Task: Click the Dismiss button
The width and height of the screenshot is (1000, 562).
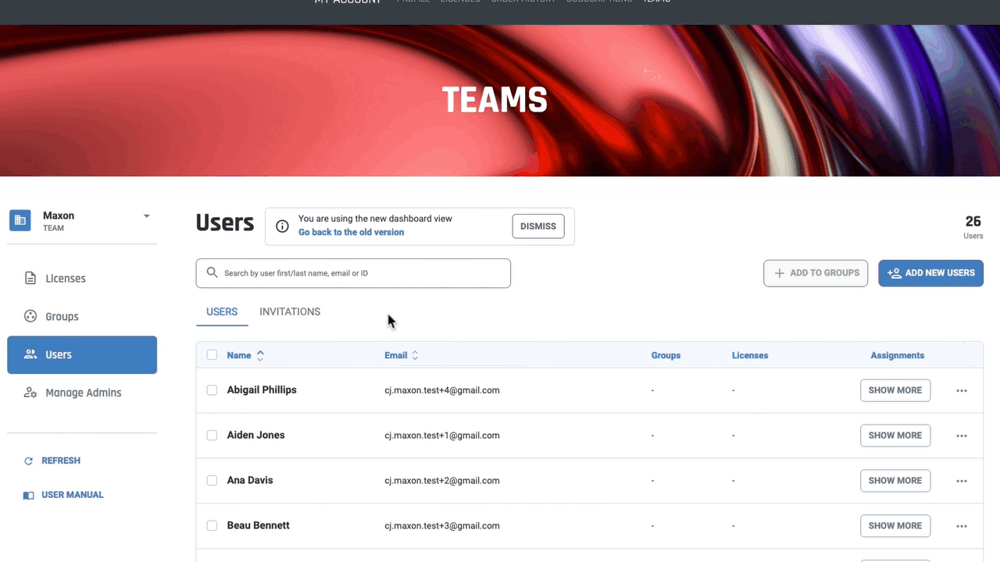Action: coord(538,226)
